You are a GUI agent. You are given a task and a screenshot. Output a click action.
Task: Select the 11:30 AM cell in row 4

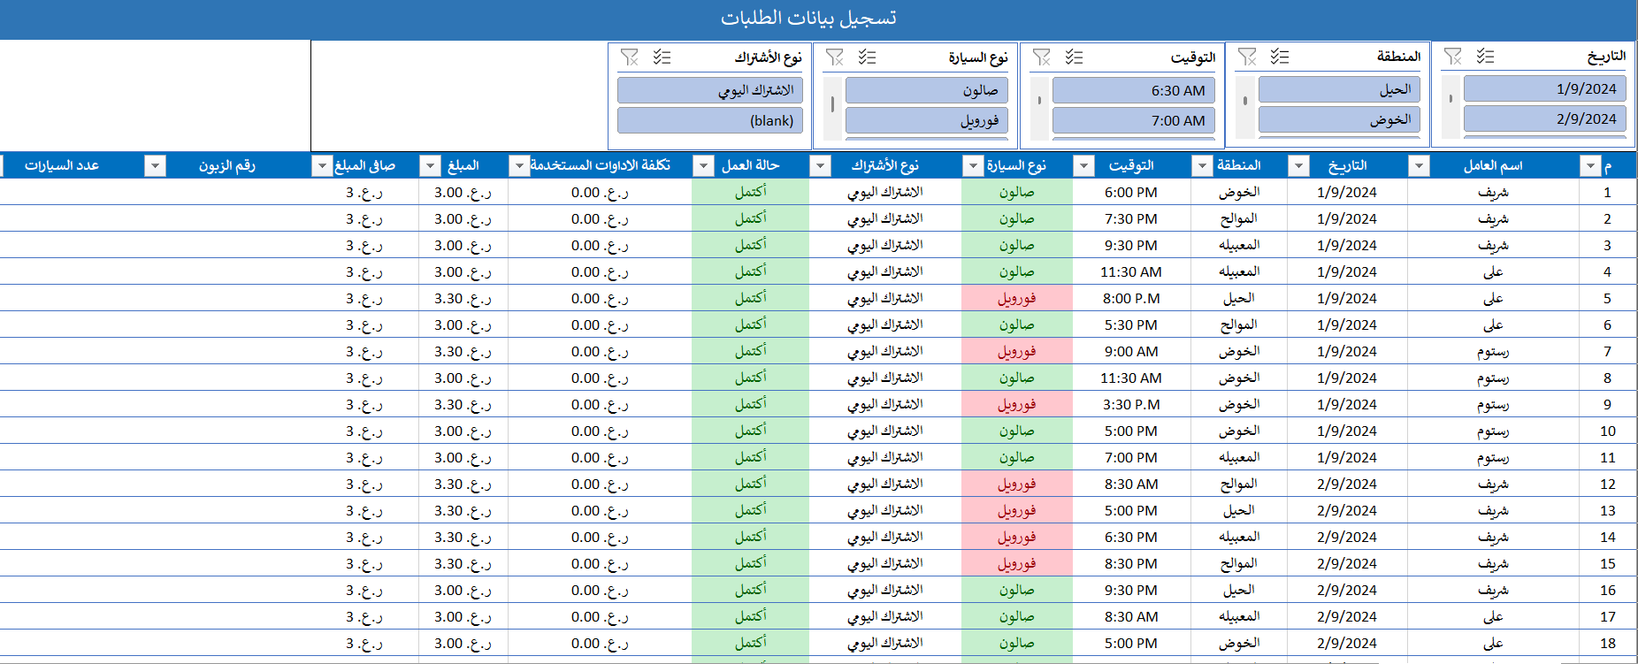point(1131,272)
